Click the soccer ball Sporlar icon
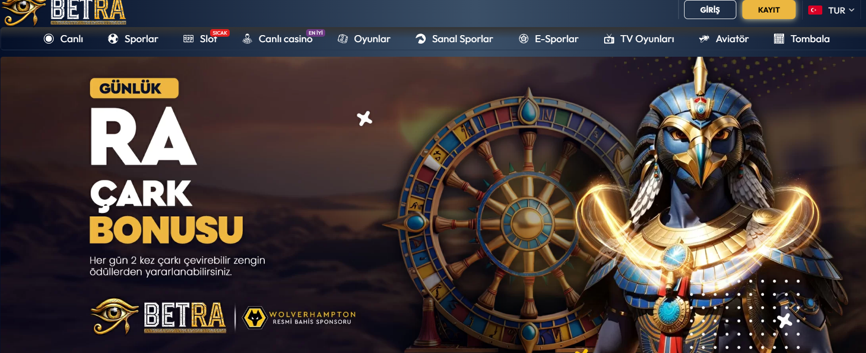866x353 pixels. [113, 39]
